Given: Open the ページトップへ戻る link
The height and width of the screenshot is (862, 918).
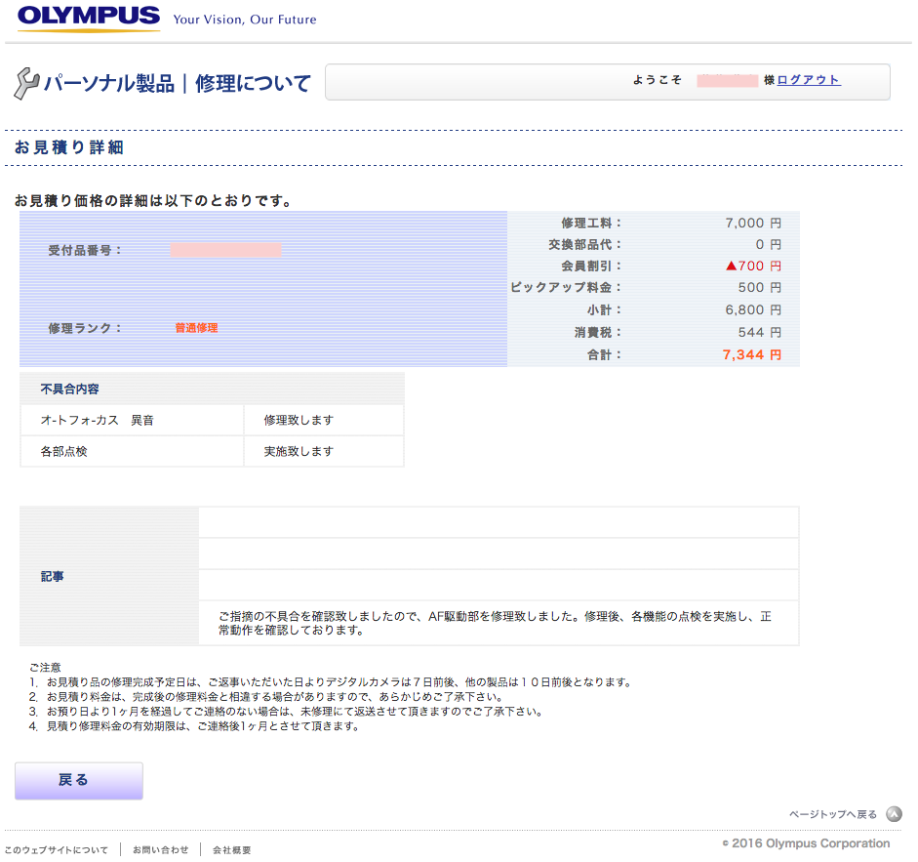Looking at the screenshot, I should pos(833,814).
